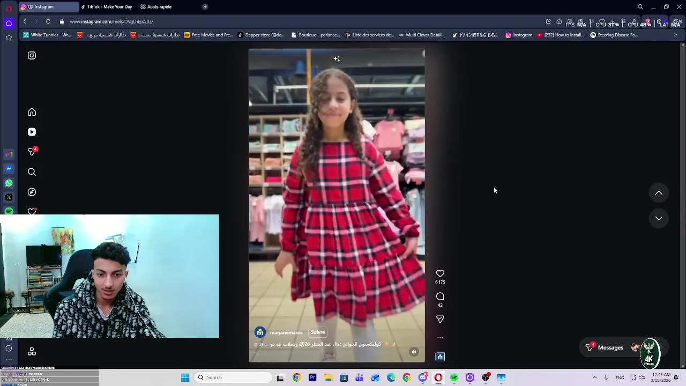
Task: Click the webcam overlay video
Action: coord(109,276)
